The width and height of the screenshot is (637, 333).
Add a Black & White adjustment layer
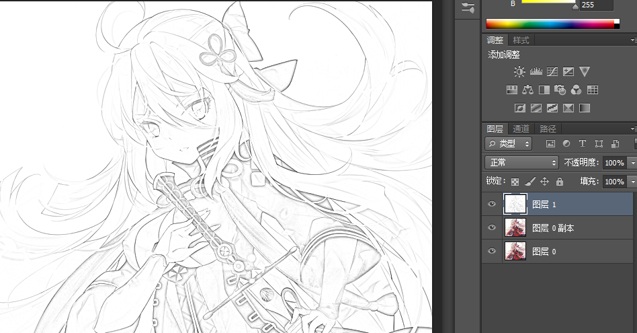coord(544,90)
